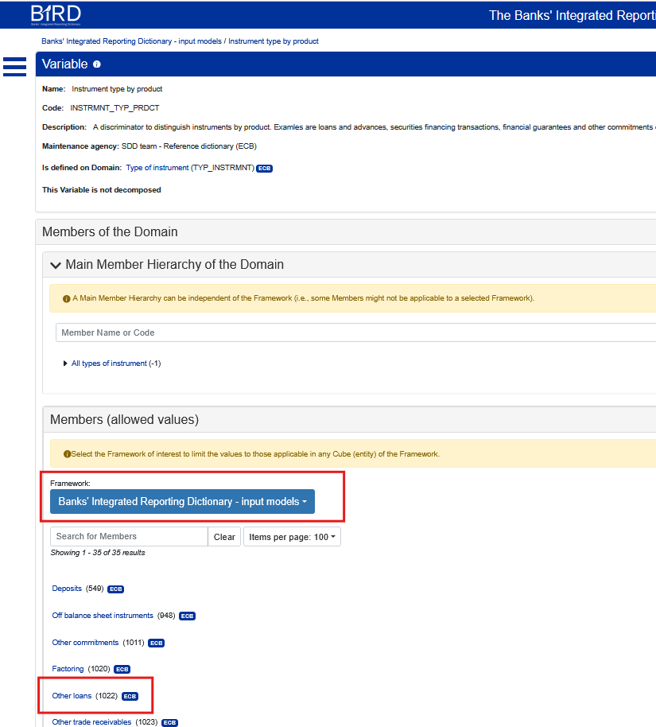Focus the Member Name or Code field
This screenshot has height=727, width=656.
coord(355,332)
